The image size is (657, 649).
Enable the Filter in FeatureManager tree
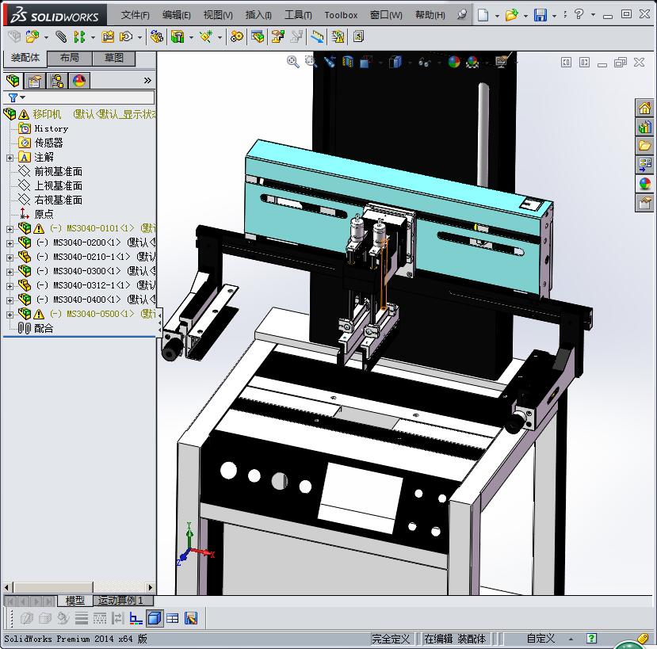pyautogui.click(x=12, y=97)
